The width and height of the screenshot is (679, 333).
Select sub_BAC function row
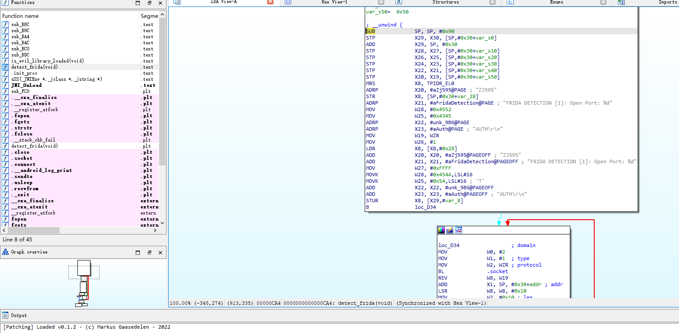pos(80,43)
